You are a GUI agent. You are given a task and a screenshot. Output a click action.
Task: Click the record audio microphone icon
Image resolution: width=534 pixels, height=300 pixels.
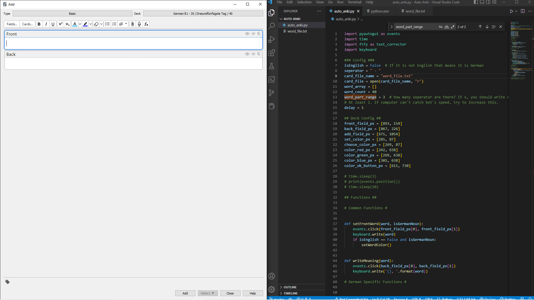point(139,24)
